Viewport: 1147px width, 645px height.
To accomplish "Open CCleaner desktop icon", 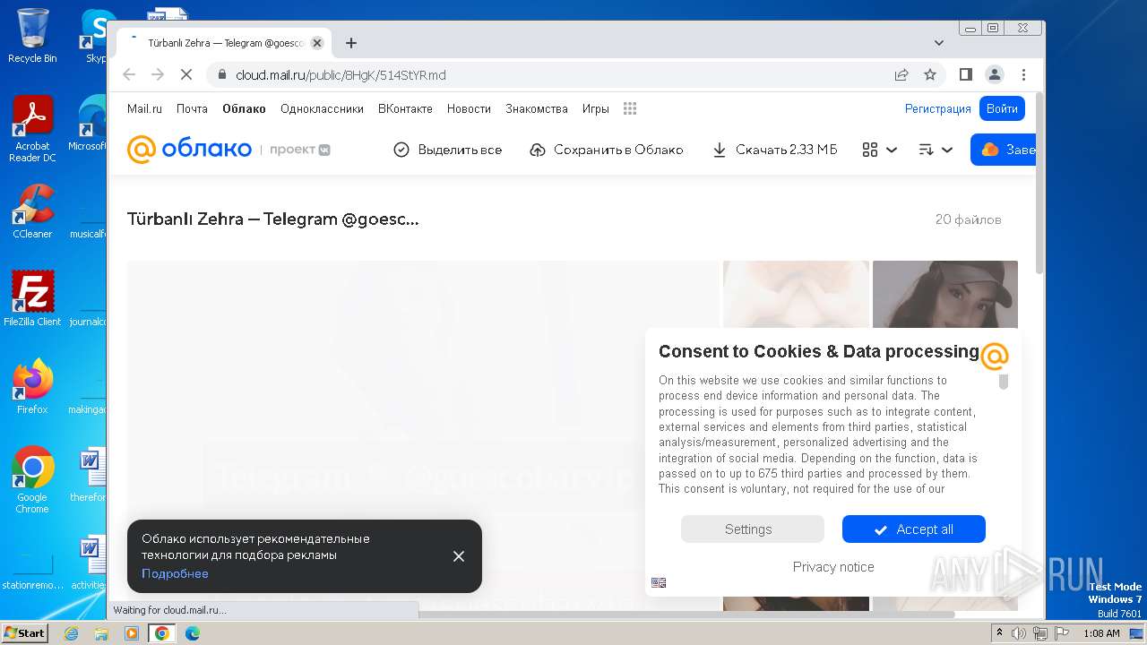I will 32,211.
